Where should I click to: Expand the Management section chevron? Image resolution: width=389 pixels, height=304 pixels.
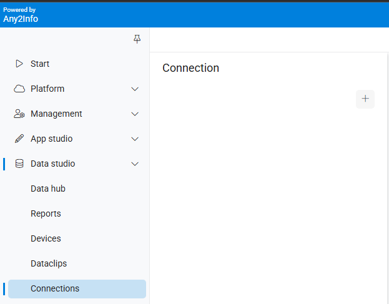pyautogui.click(x=135, y=114)
